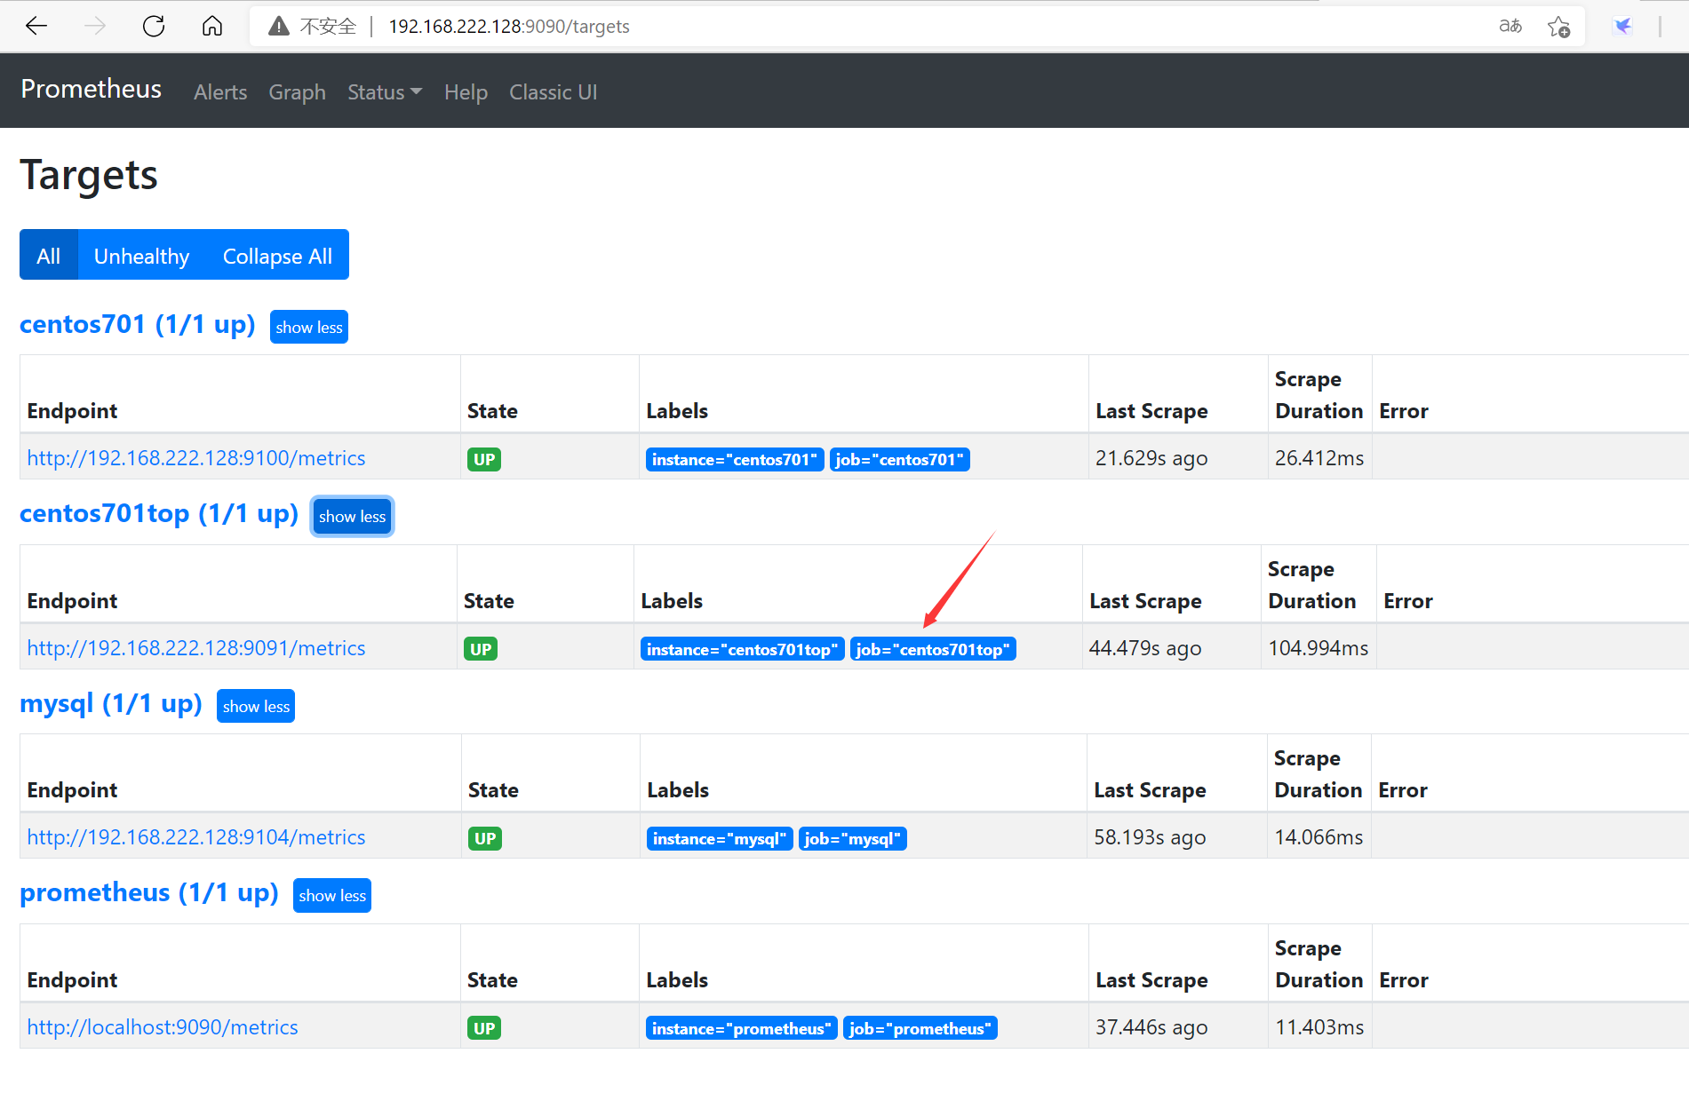Click the UP state badge for centos701

coord(484,459)
